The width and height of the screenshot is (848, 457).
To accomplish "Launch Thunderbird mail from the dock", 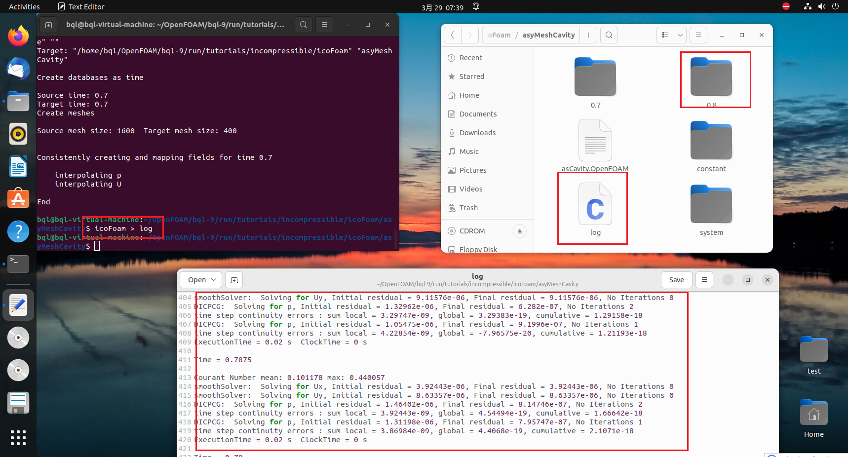I will (x=18, y=69).
